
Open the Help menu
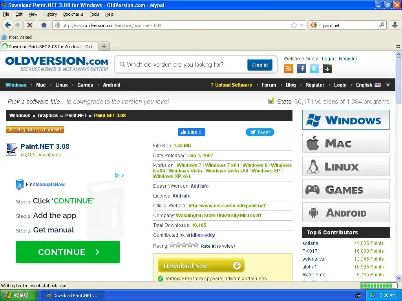click(x=110, y=14)
